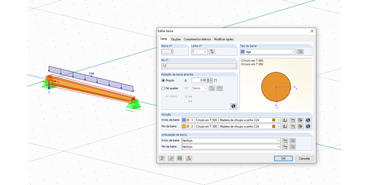
Task: Click the Cancelar button
Action: (304, 158)
